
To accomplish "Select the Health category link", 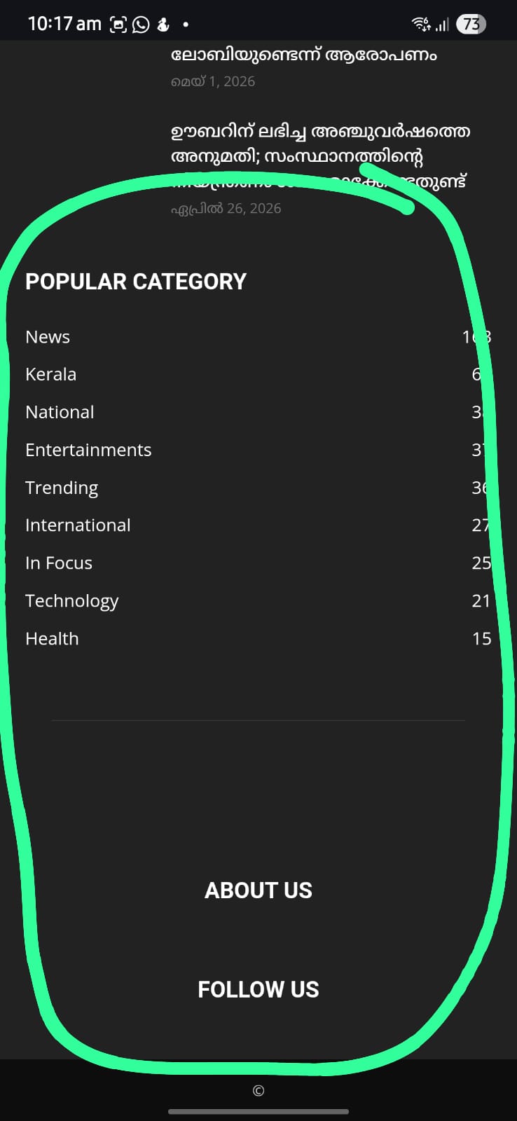I will pyautogui.click(x=52, y=639).
